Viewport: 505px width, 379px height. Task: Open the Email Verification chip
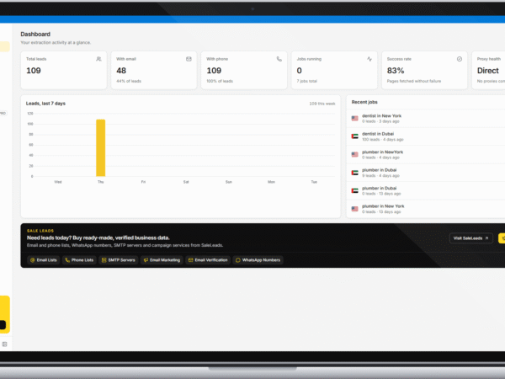208,260
